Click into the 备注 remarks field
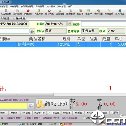126x126 pixels. tap(104, 24)
